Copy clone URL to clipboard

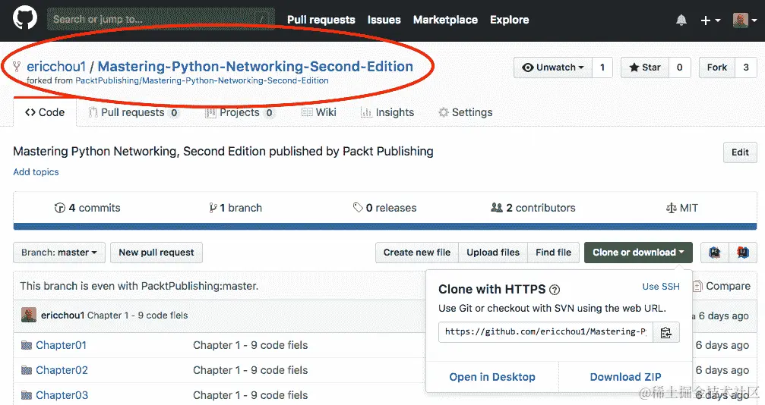tap(666, 332)
